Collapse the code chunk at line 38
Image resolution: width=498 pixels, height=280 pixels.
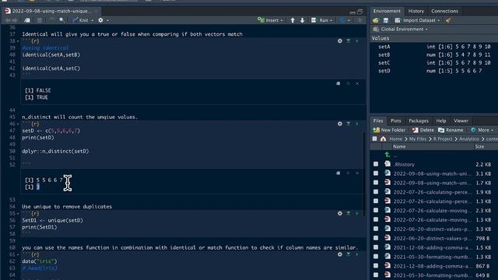[x=18, y=41]
